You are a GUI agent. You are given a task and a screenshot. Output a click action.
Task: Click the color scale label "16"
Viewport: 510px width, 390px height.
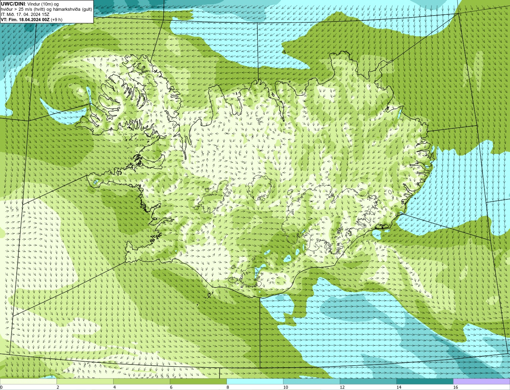point(455,387)
